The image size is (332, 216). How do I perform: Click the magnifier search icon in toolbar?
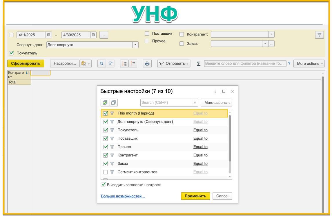[102, 64]
